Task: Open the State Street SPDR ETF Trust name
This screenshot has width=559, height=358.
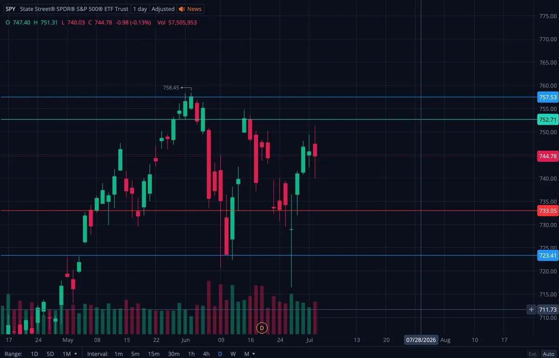Action: (75, 9)
